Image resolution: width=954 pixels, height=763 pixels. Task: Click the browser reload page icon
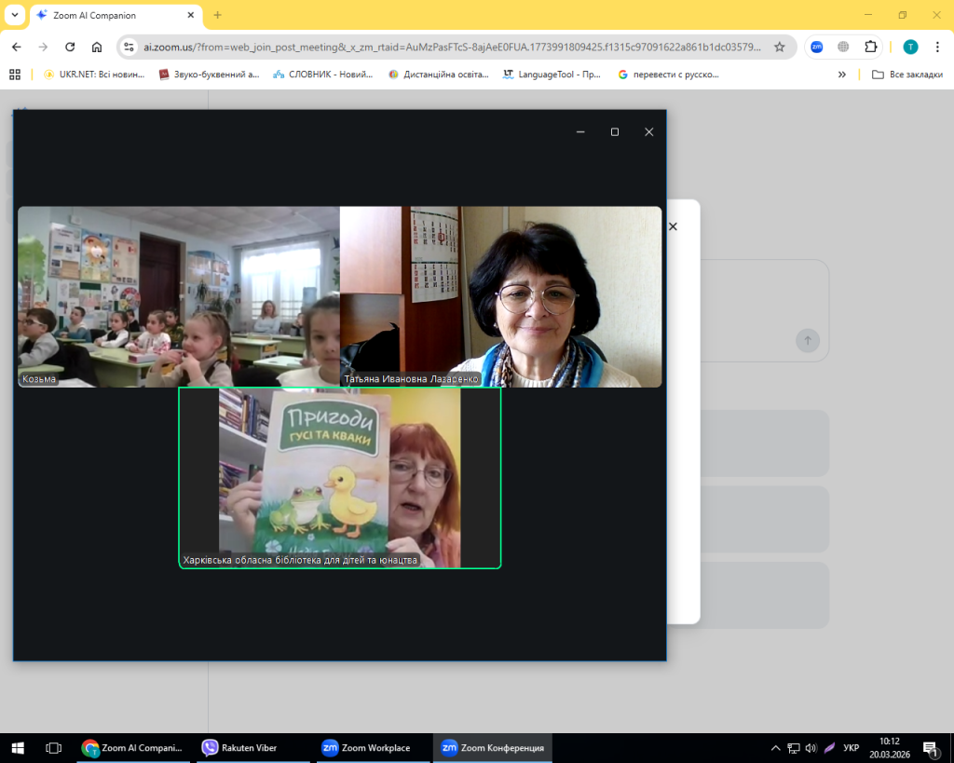pos(70,47)
